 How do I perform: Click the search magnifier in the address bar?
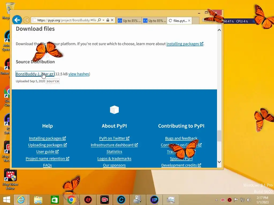[x=99, y=20]
